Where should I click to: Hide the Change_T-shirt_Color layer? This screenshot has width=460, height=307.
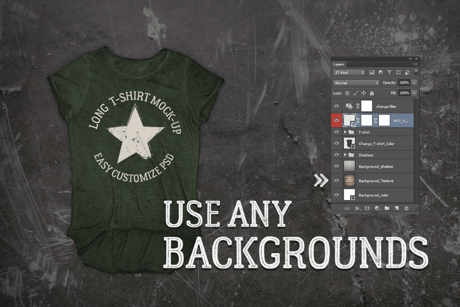337,143
